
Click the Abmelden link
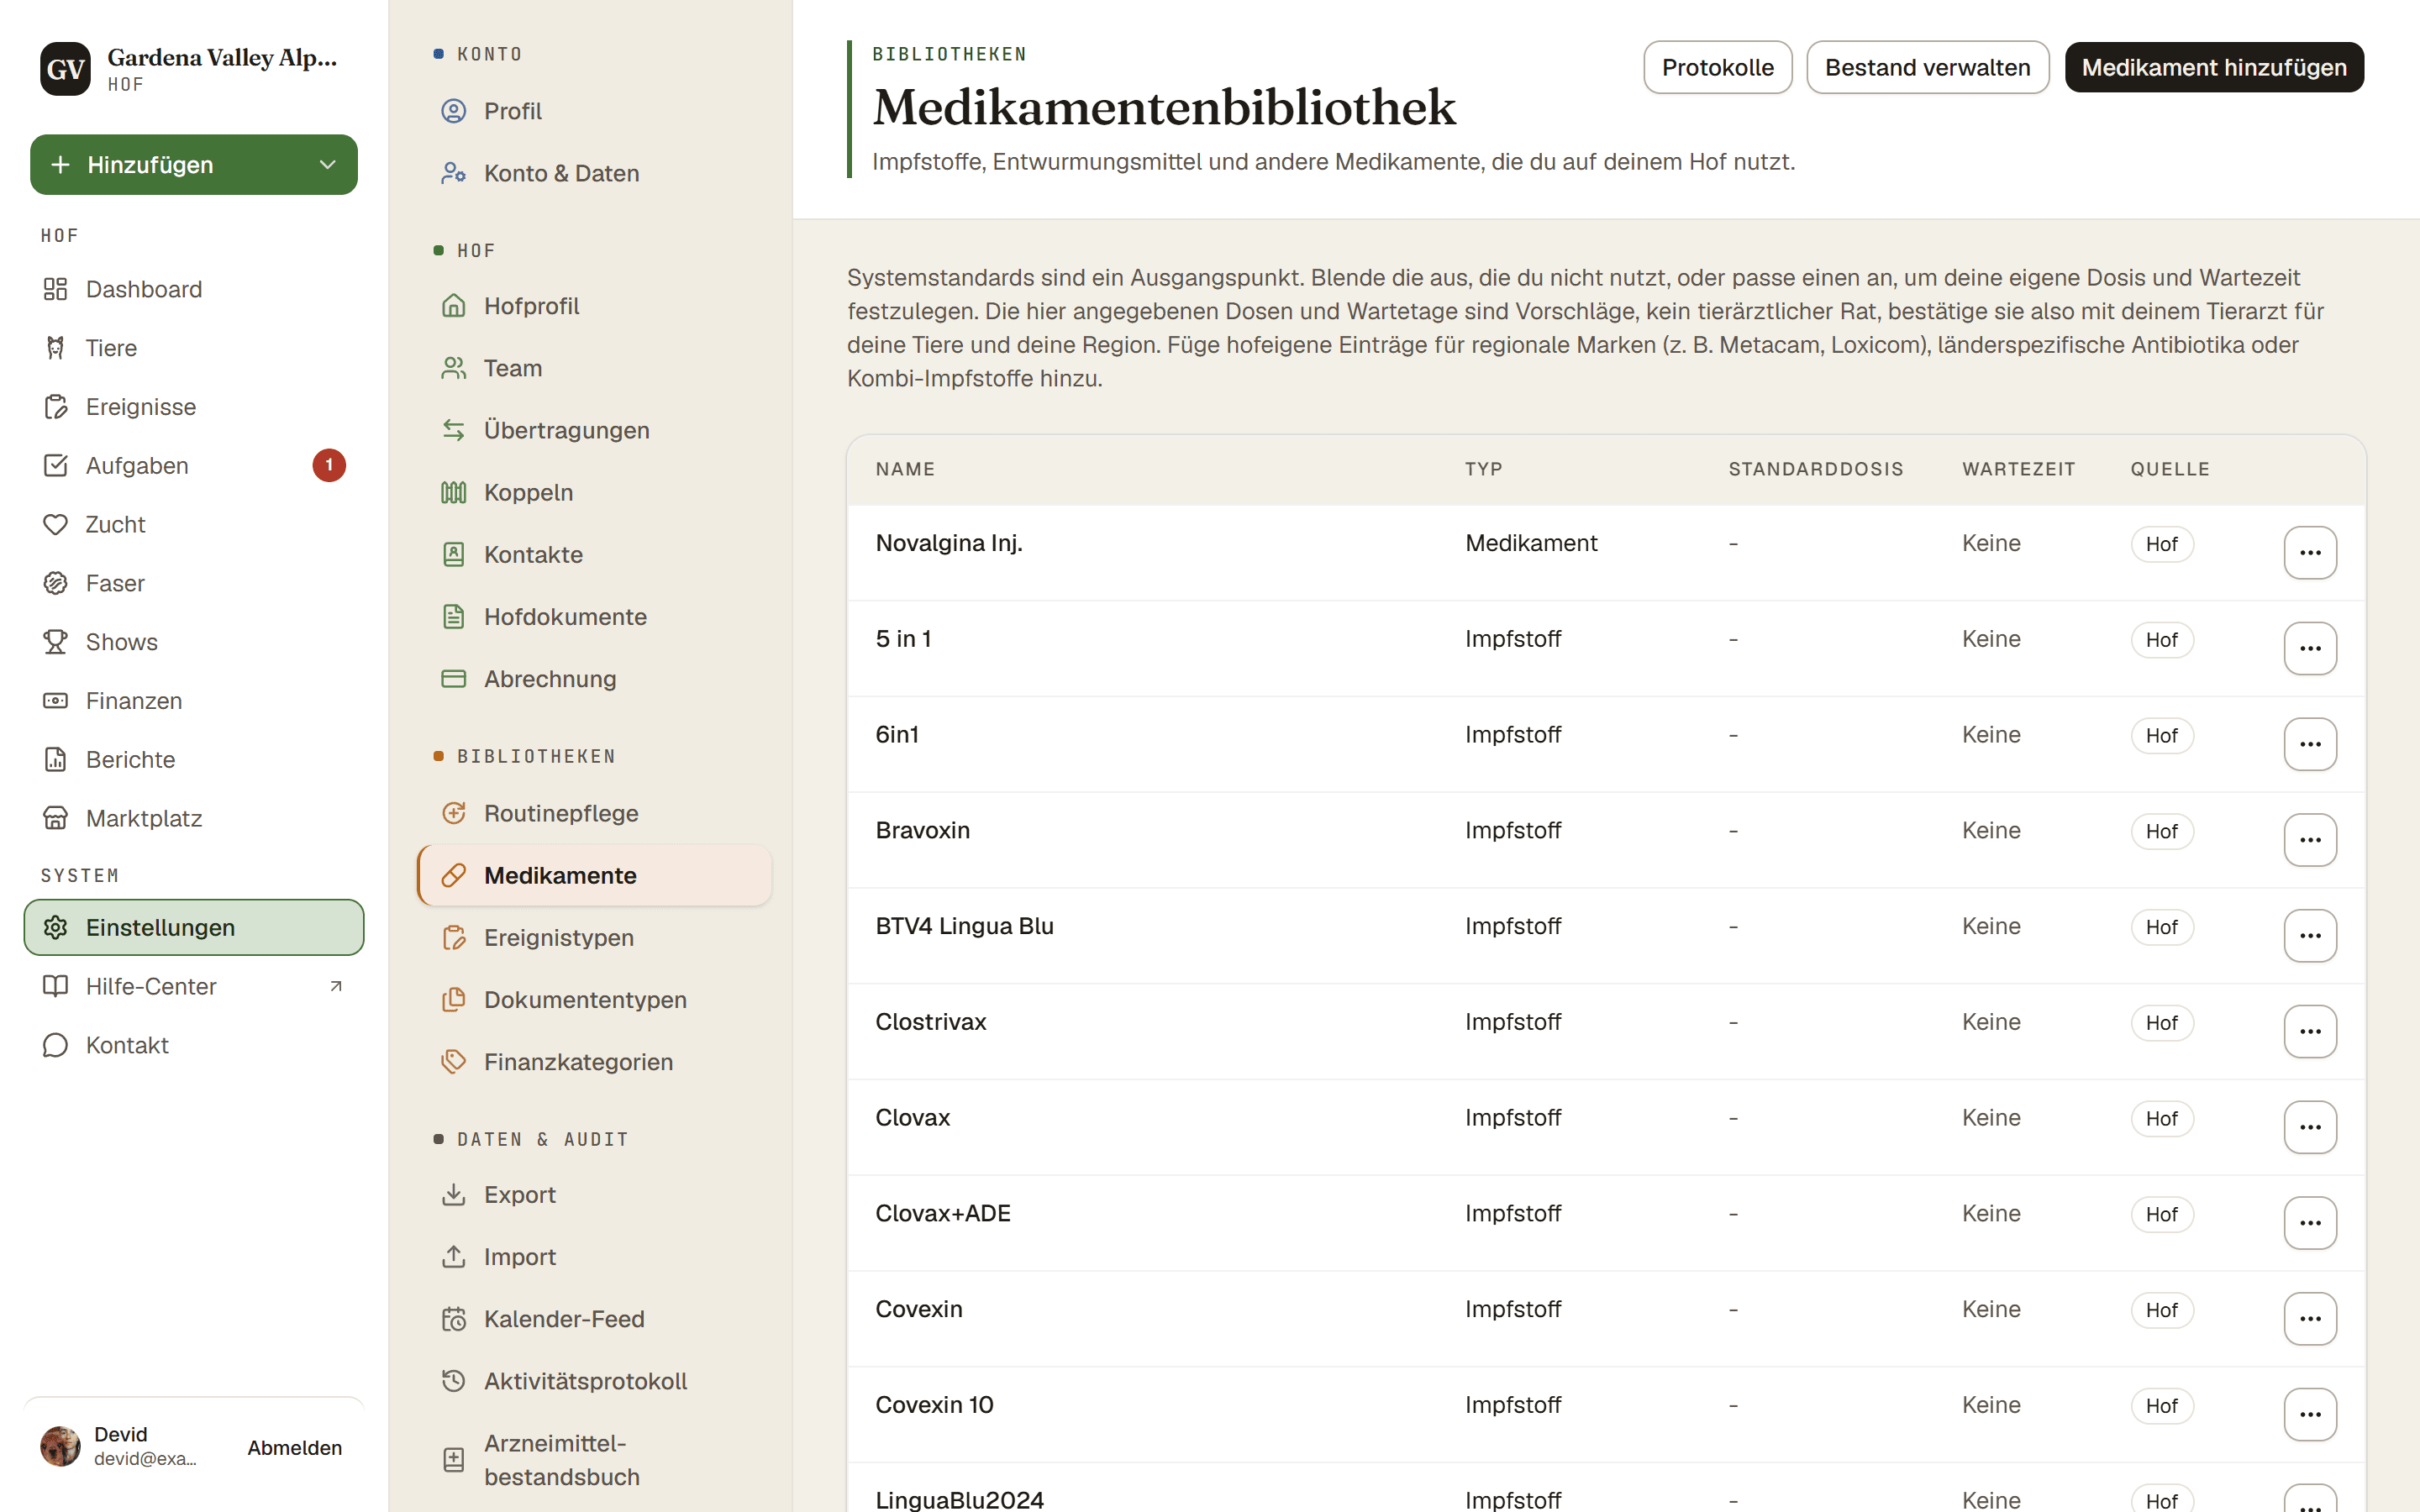click(295, 1447)
